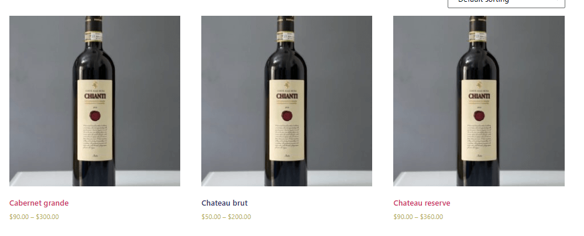Image resolution: width=584 pixels, height=236 pixels.
Task: Click the red wax seal on Chateau reserve bottle
Action: tap(479, 115)
